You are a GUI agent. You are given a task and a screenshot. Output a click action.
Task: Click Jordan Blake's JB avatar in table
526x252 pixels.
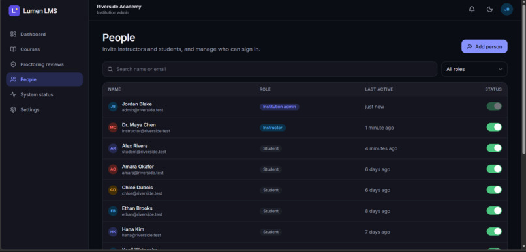pos(113,107)
